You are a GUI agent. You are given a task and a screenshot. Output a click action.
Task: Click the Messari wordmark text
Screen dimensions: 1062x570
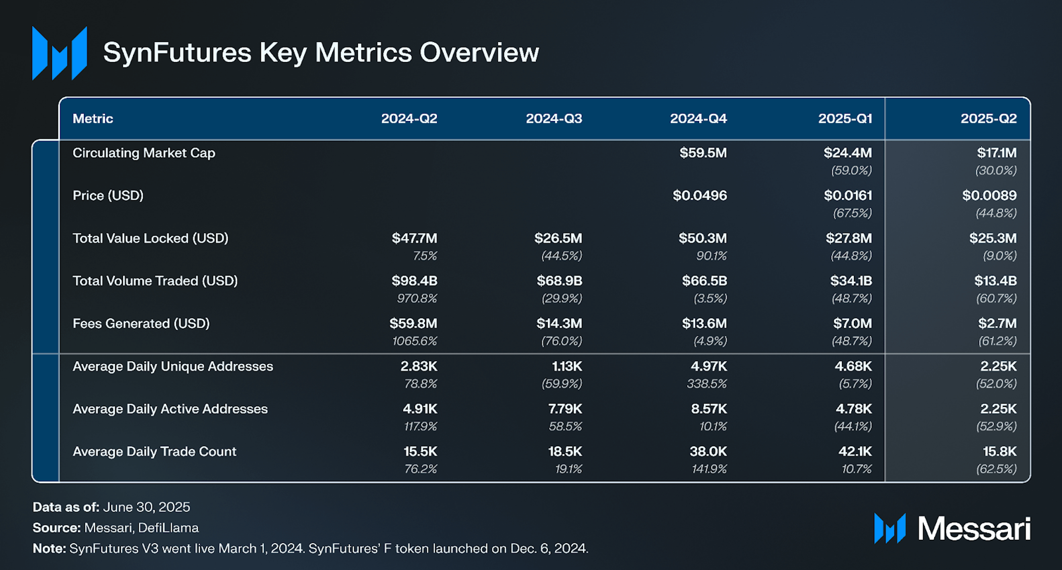tap(974, 529)
